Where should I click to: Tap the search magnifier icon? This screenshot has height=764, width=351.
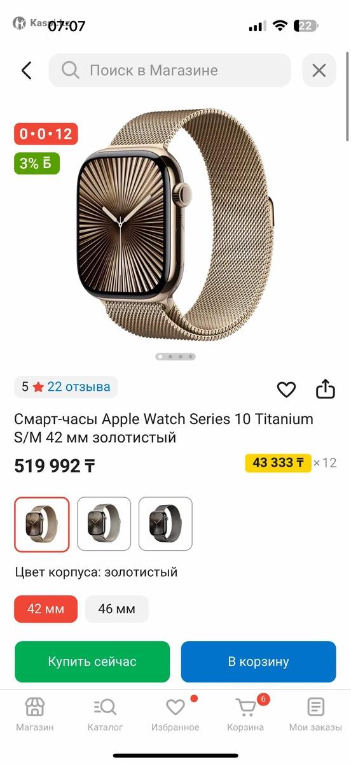click(71, 70)
